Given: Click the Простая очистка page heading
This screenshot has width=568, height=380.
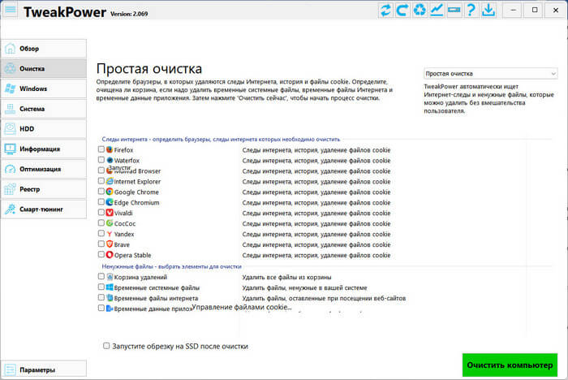Looking at the screenshot, I should coord(149,68).
